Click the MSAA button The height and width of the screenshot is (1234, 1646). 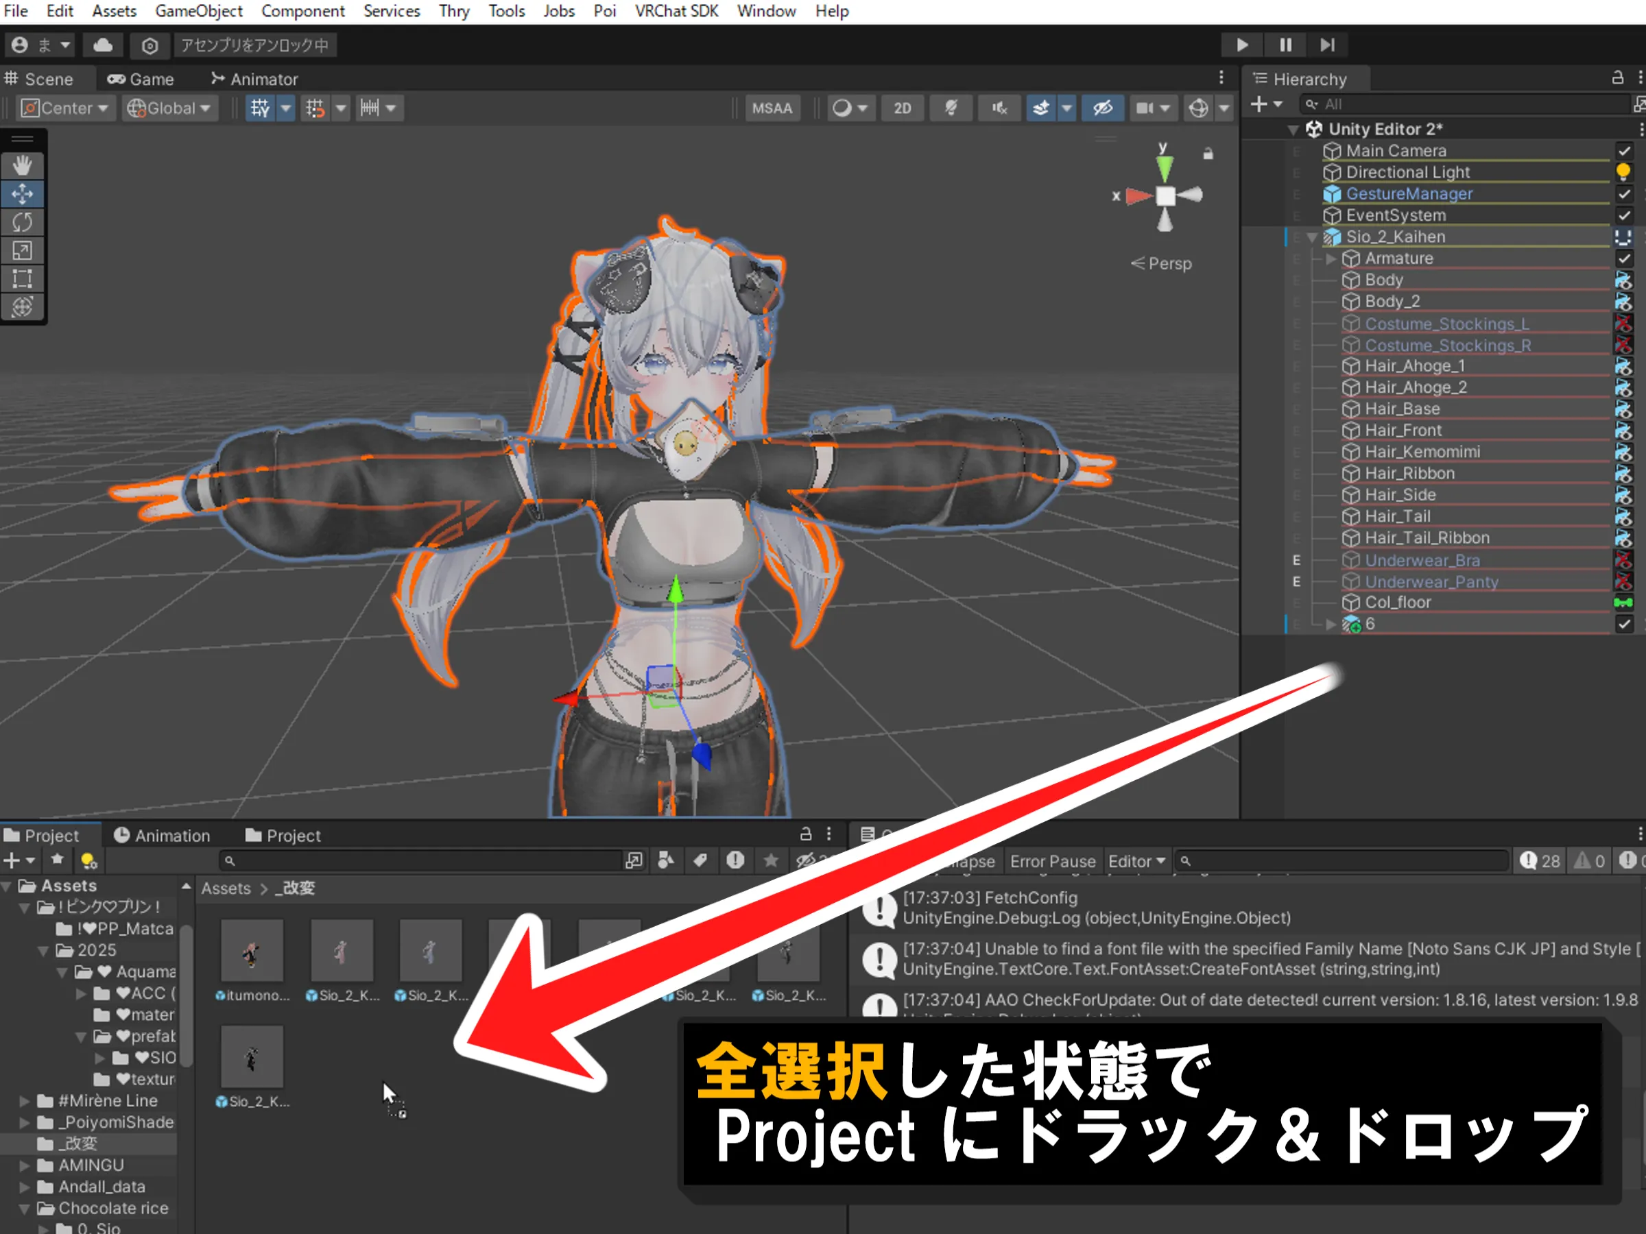click(772, 108)
